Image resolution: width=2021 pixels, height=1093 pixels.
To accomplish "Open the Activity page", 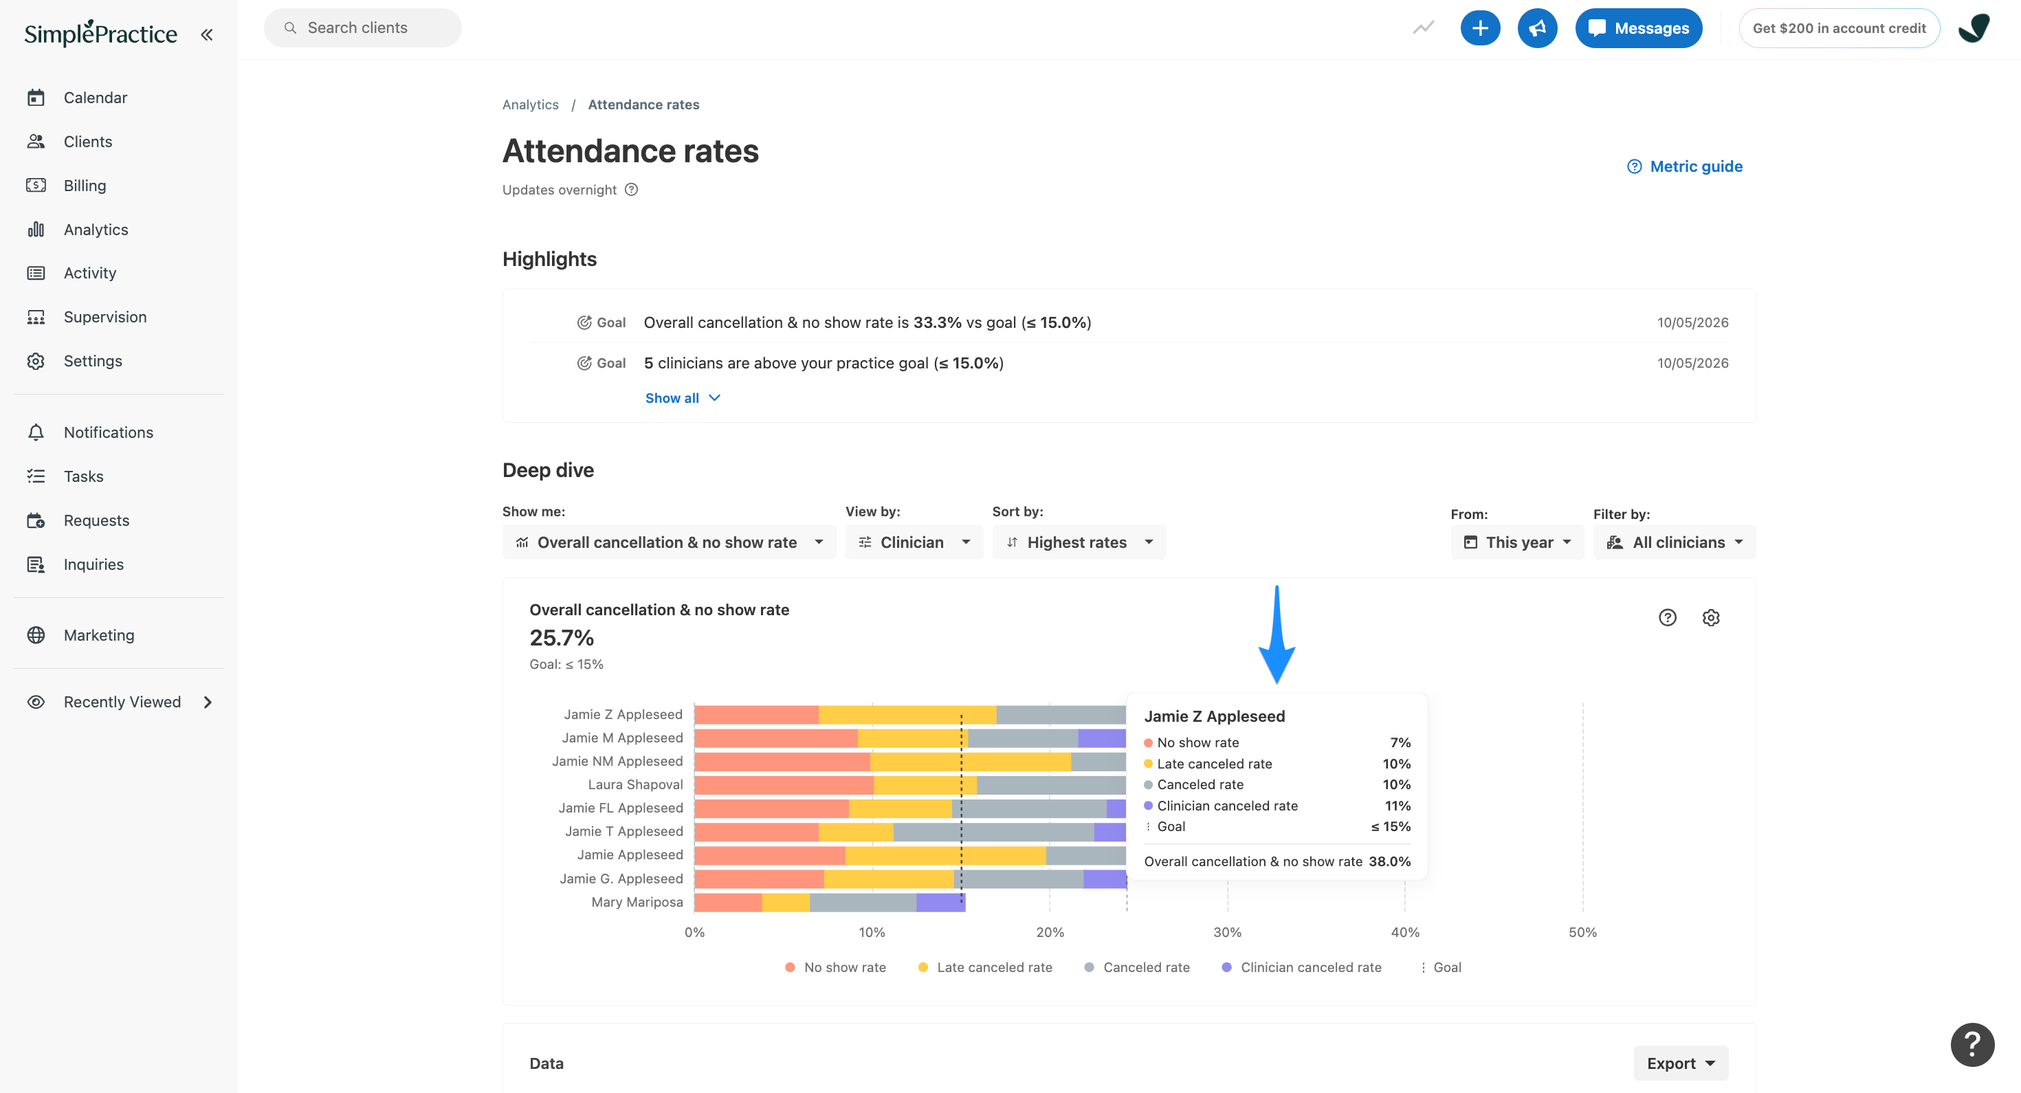I will coord(89,273).
